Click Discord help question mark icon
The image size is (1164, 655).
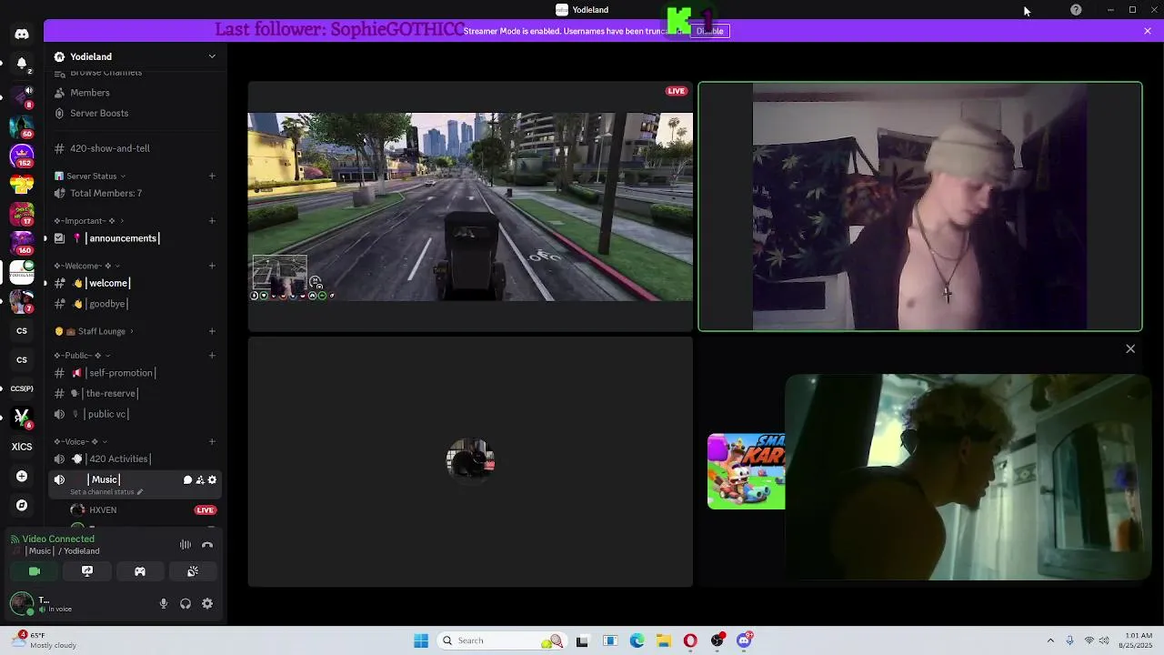point(1076,10)
